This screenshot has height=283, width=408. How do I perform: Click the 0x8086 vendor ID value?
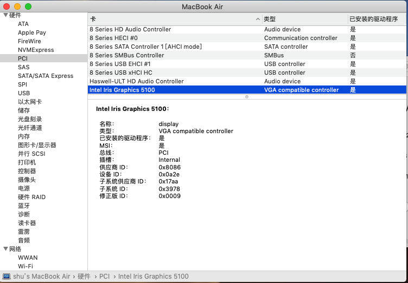170,167
